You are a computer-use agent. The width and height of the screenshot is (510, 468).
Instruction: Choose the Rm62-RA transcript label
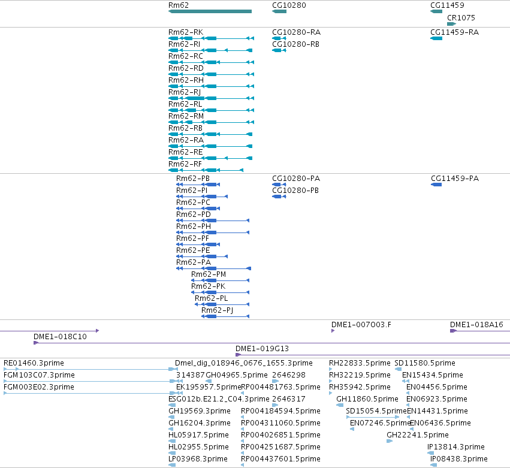tap(186, 140)
